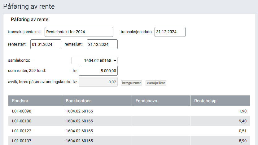Focus the transaksjonsdato date field
Screen dimensions: 258x145
tap(170, 32)
